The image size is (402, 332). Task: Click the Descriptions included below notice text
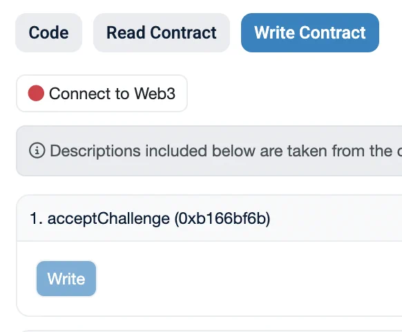pyautogui.click(x=226, y=151)
